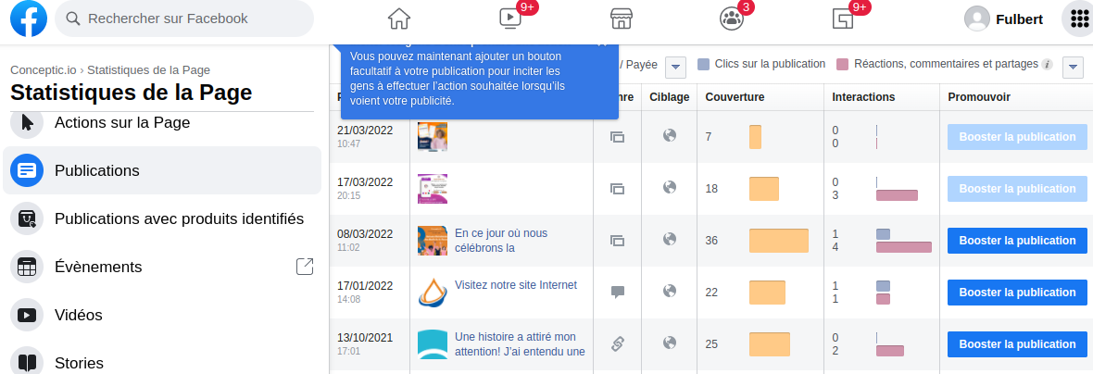Click the Facebook logo icon
Screen dimensions: 1093x374
[29, 19]
